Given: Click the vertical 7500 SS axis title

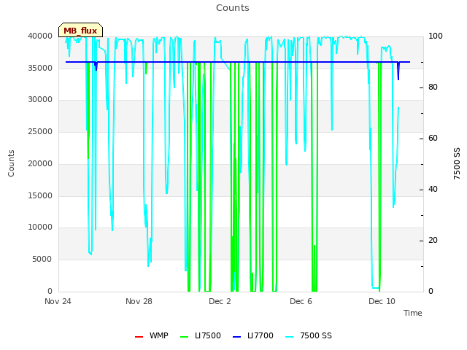Looking at the screenshot, I should point(457,163).
